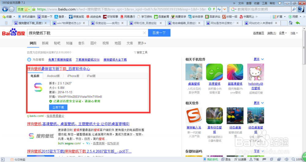Image resolution: width=306 pixels, height=162 pixels.
Task: Open the 百度快照 link
Action: click(x=99, y=143)
